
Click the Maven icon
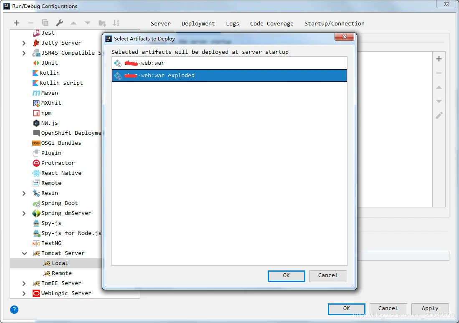[36, 93]
